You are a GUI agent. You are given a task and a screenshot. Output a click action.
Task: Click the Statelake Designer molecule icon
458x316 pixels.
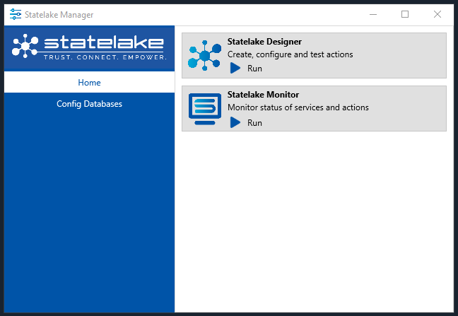[204, 55]
